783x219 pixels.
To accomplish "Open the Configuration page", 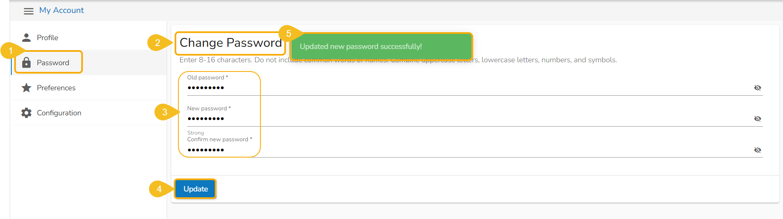I will pos(59,113).
